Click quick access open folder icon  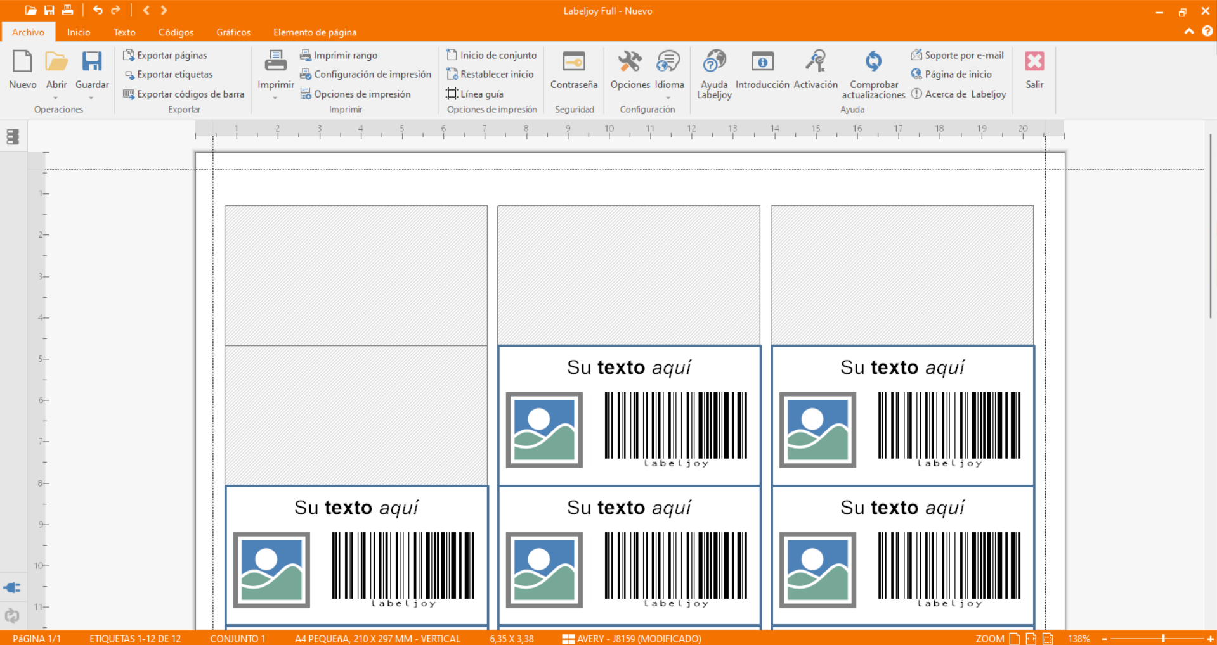30,10
